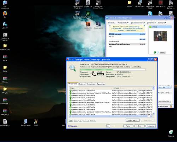Viewport: 177px width, 142px height.
Task: Click the contact's avatar photo in Skype
Action: (160, 36)
